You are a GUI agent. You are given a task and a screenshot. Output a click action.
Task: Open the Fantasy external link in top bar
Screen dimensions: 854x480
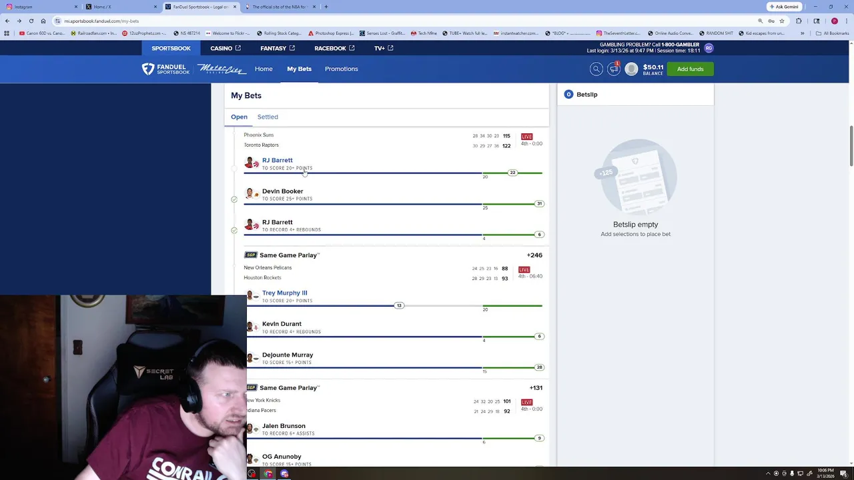tap(278, 48)
